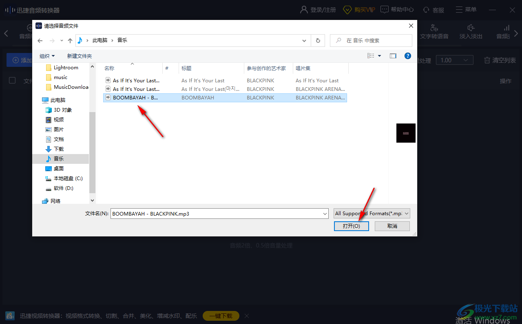Select 音乐 folder in sidebar
Screen dimensions: 522x324
click(60, 159)
